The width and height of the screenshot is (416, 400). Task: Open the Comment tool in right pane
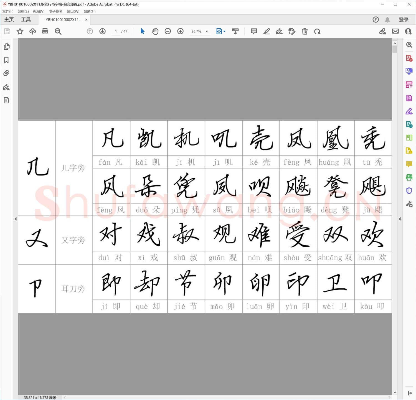click(x=409, y=164)
